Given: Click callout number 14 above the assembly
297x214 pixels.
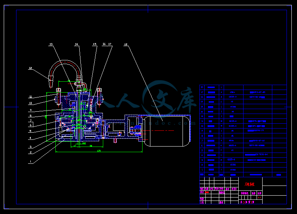Looking at the screenshot, I should [x=76, y=44].
